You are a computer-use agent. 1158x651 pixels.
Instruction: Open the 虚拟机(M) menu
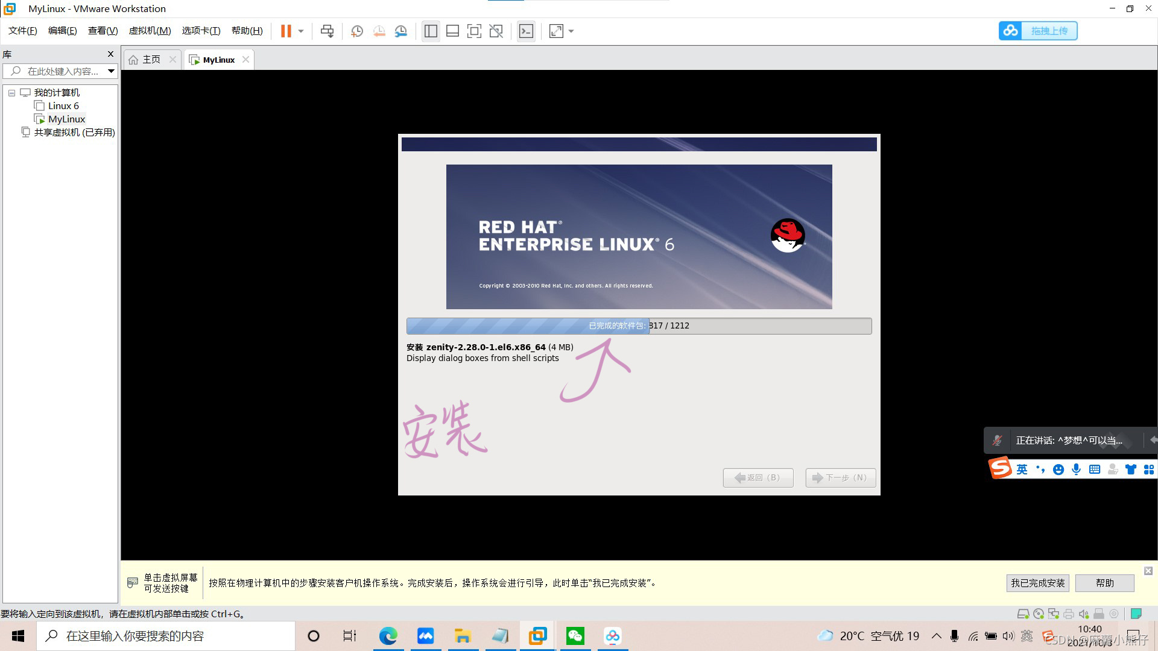click(x=150, y=31)
